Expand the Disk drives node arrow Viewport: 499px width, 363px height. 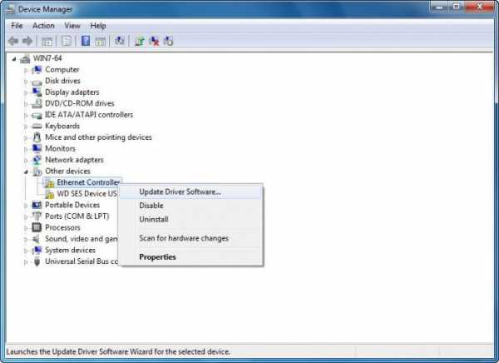tap(26, 82)
